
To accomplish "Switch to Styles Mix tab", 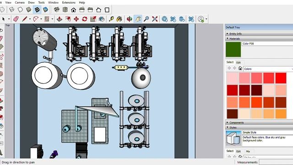I will pos(248,151).
